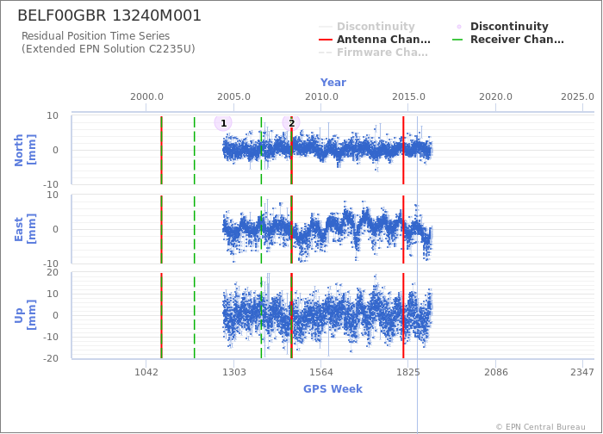Click discontinuity marker number 2
Image resolution: width=603 pixels, height=434 pixels.
click(x=291, y=123)
